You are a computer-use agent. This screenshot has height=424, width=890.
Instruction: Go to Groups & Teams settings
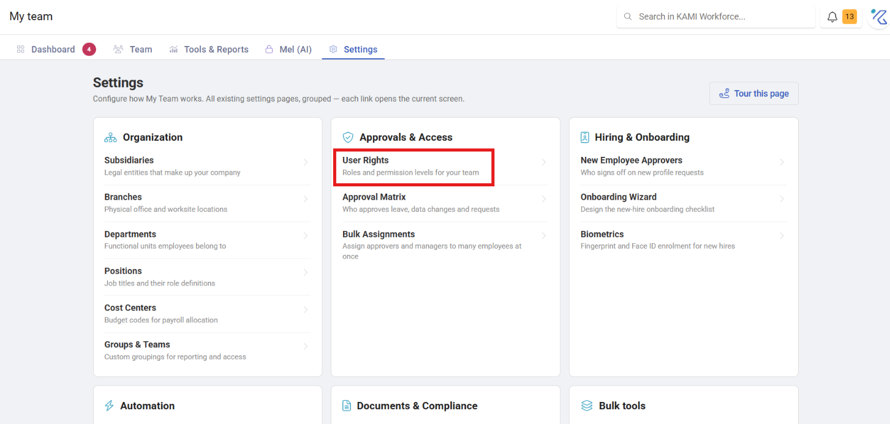[x=208, y=350]
